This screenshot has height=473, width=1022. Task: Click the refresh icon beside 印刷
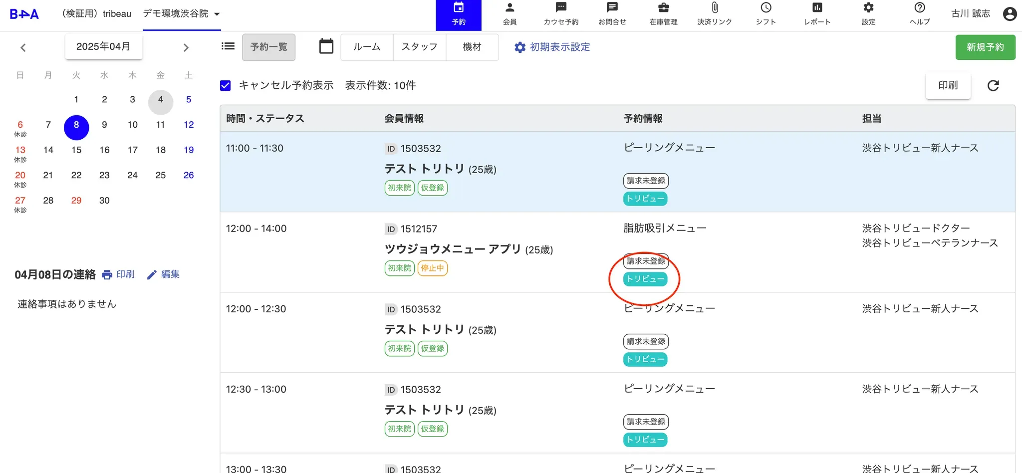pos(993,85)
